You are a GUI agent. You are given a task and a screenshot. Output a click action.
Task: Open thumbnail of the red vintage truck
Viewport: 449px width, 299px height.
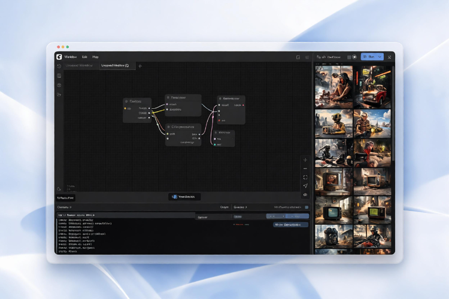tap(372, 87)
